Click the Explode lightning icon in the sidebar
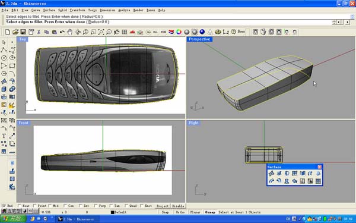 click(x=12, y=105)
